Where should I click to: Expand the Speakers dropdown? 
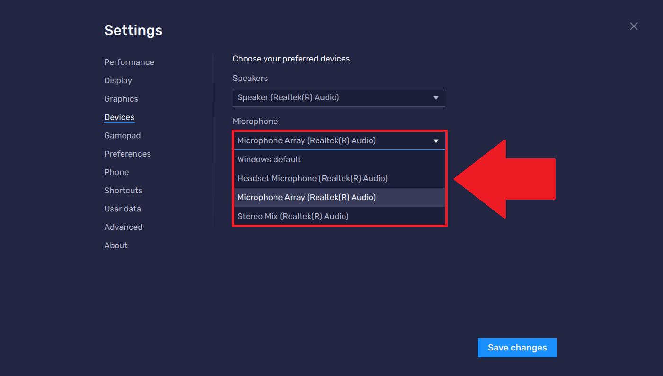(339, 97)
